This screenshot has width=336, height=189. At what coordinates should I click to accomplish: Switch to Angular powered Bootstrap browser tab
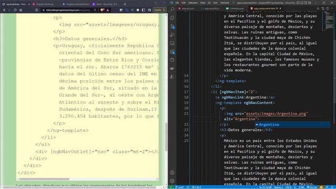(x=76, y=4)
